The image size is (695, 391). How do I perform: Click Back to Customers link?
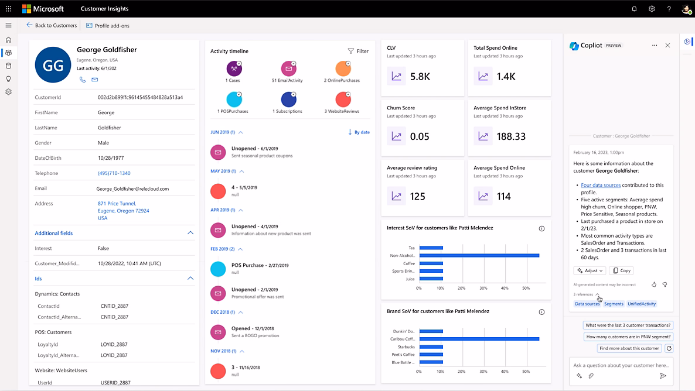(x=52, y=25)
